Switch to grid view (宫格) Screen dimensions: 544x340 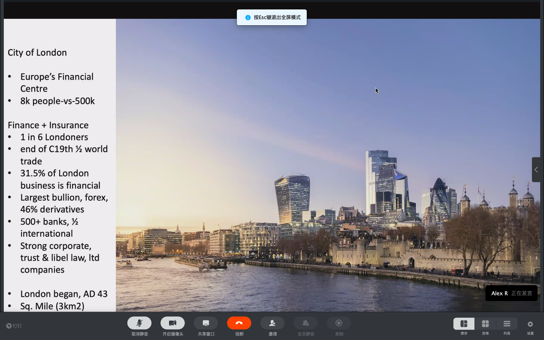[485, 324]
